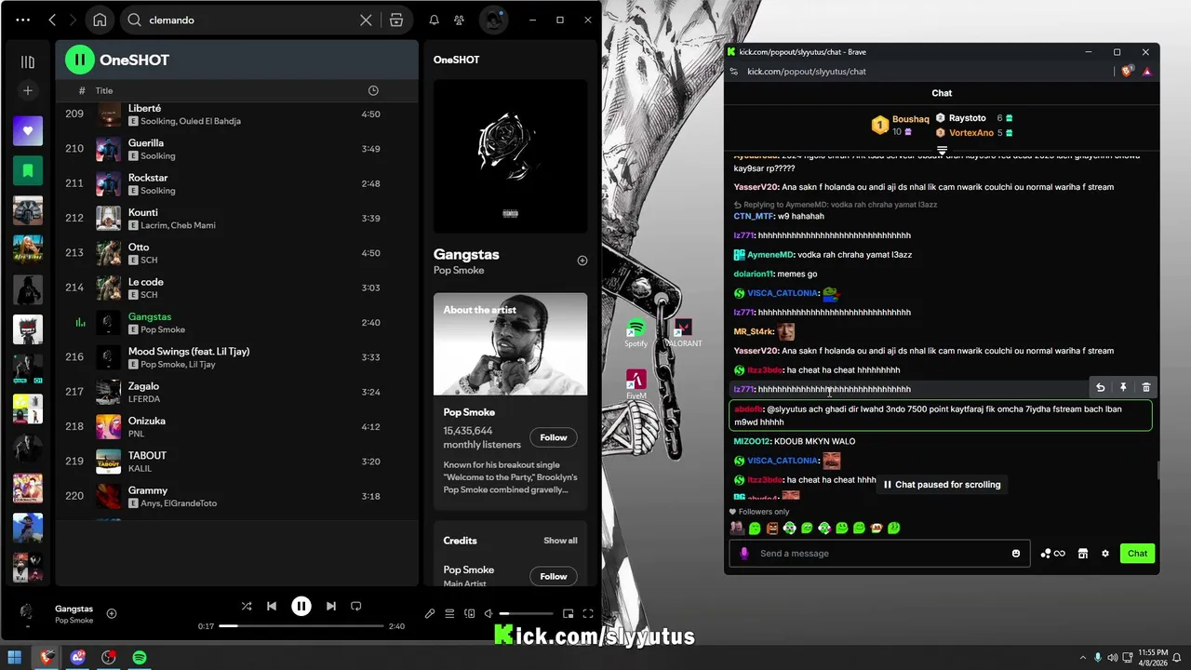Open the Kick chat shop icon
Viewport: 1191px width, 670px height.
[1083, 554]
